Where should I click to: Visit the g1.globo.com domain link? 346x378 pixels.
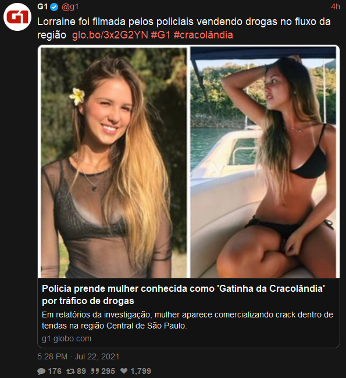click(67, 339)
